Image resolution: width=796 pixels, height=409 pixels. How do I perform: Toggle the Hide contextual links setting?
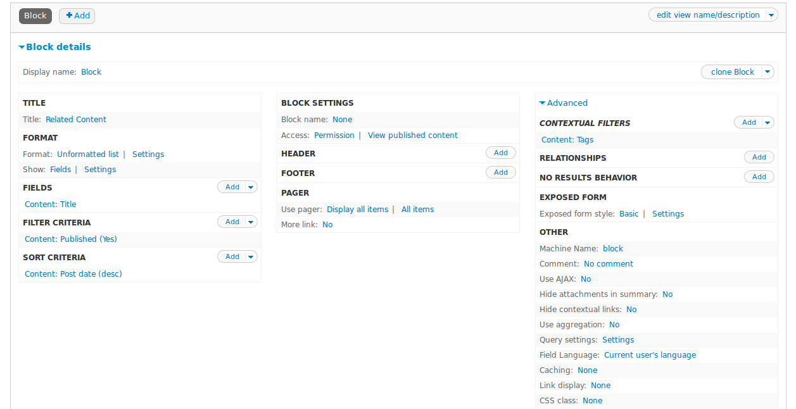click(x=631, y=309)
